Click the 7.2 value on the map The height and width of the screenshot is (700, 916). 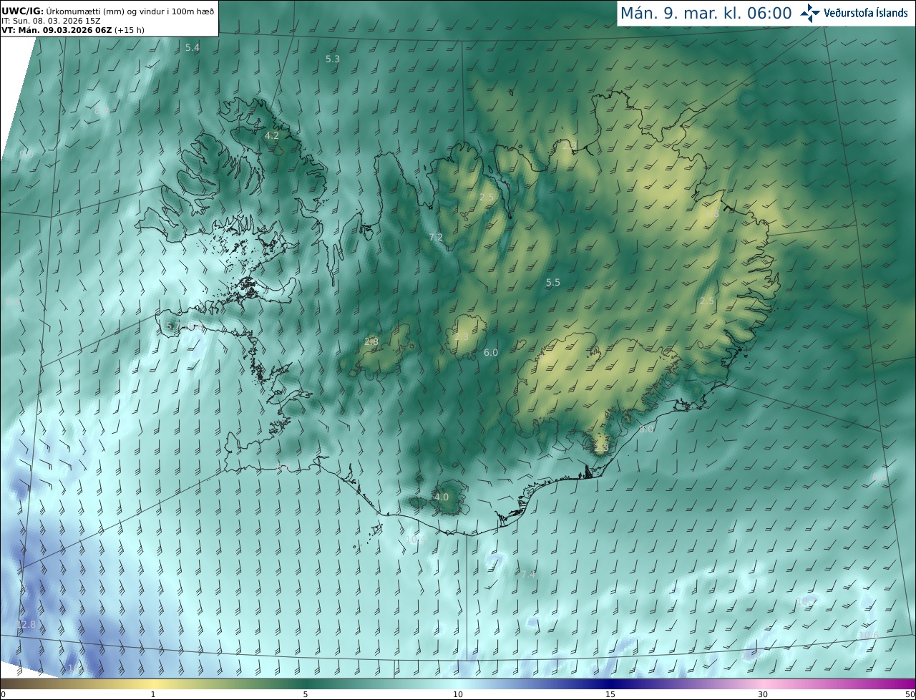point(436,237)
